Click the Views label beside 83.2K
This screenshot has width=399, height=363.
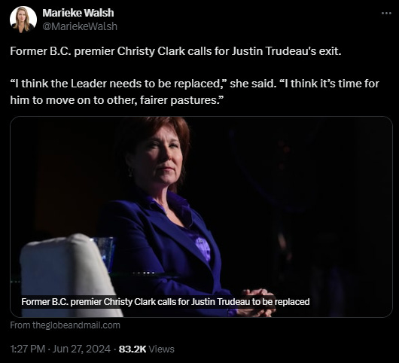tap(161, 349)
